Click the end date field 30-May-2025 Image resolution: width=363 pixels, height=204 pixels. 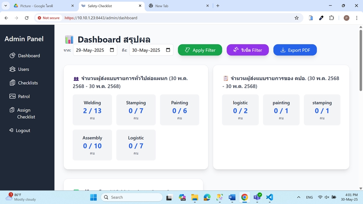(151, 50)
